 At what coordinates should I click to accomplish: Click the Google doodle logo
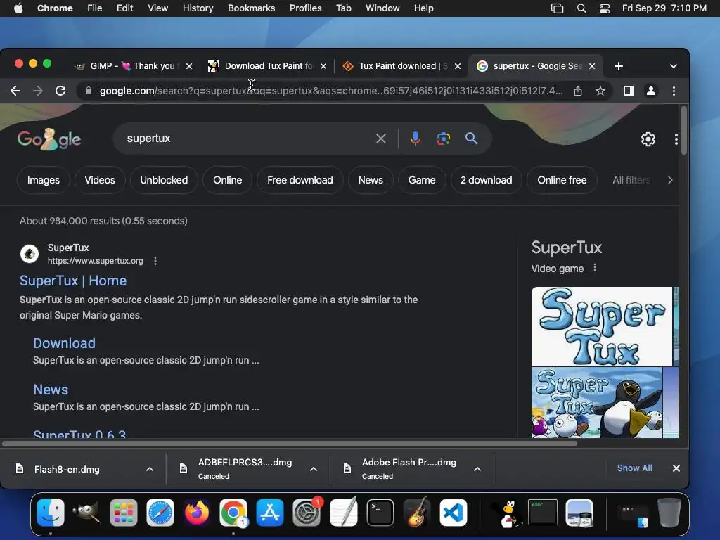pyautogui.click(x=49, y=139)
